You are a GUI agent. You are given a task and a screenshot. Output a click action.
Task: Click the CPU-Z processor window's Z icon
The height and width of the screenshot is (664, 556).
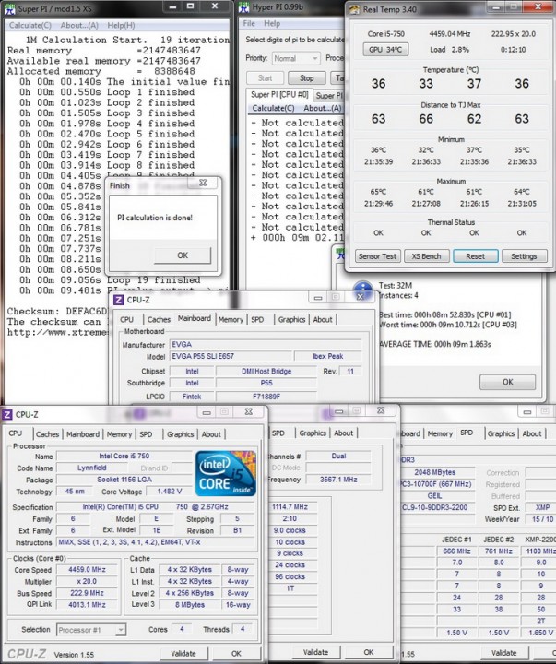pyautogui.click(x=6, y=414)
